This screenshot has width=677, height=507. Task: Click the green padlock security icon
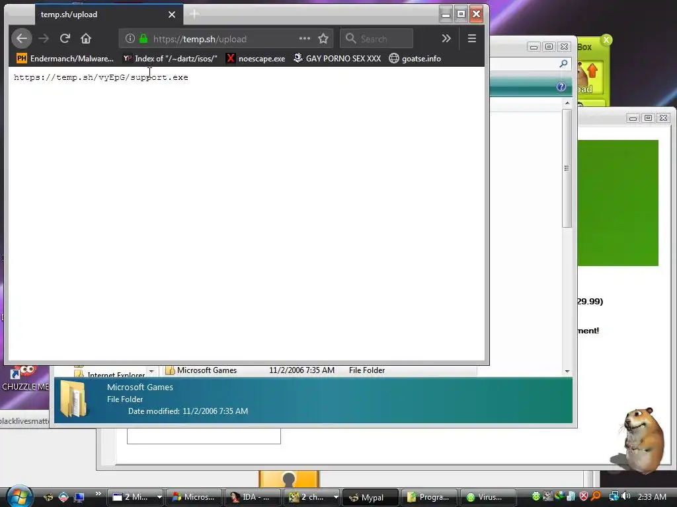(x=143, y=39)
